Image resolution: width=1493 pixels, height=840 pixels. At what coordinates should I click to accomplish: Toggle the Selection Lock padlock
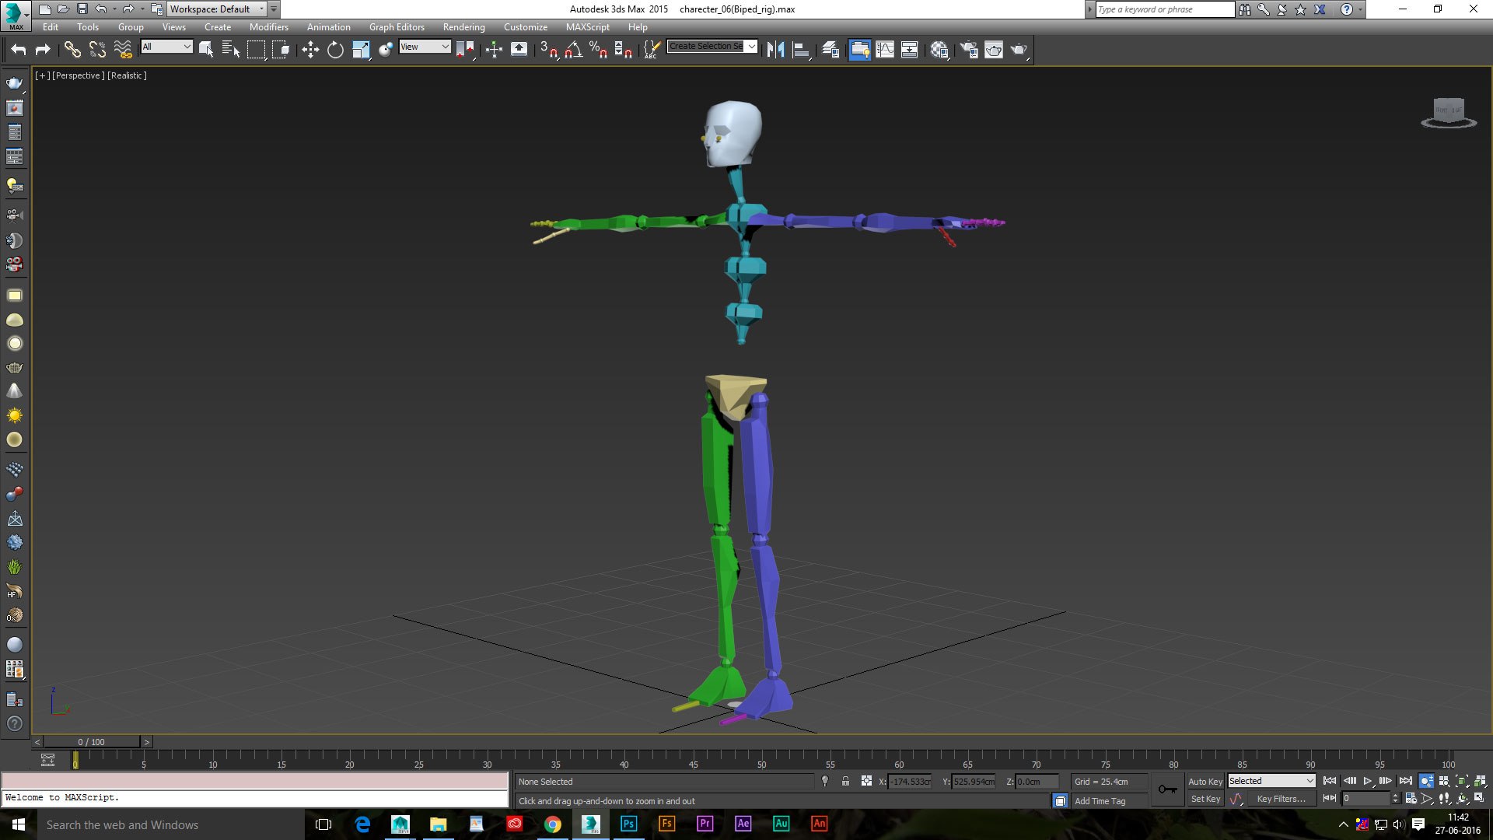[845, 781]
